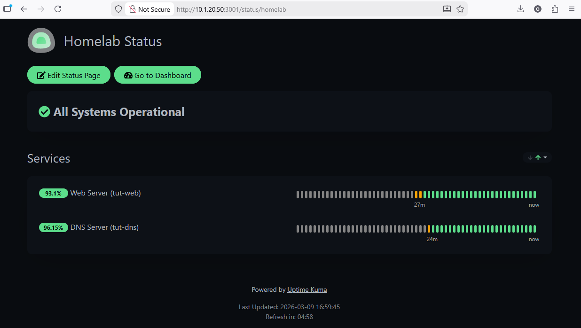Click the extensions puzzle piece icon

(555, 8)
